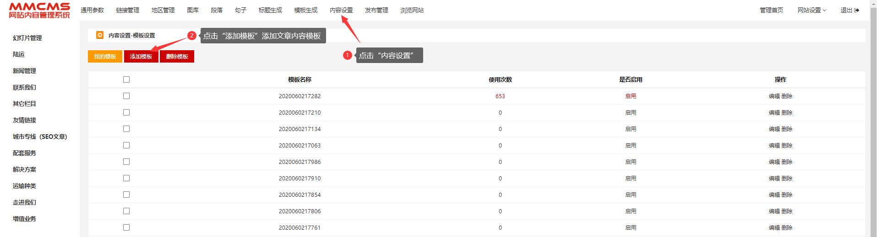Open the 内容设置 menu
This screenshot has height=237, width=877.
(x=341, y=11)
